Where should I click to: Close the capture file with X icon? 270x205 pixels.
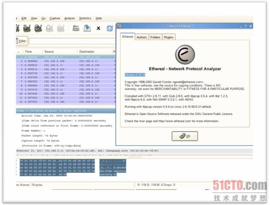pyautogui.click(x=98, y=28)
